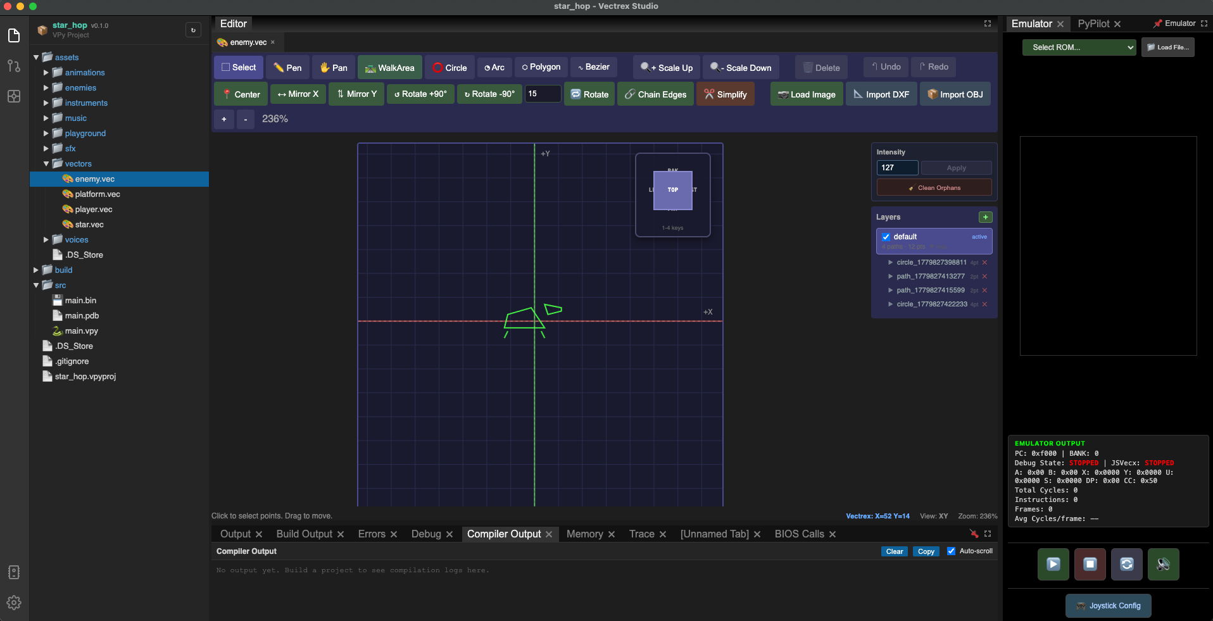
Task: Open Select ROM dropdown
Action: coord(1079,47)
